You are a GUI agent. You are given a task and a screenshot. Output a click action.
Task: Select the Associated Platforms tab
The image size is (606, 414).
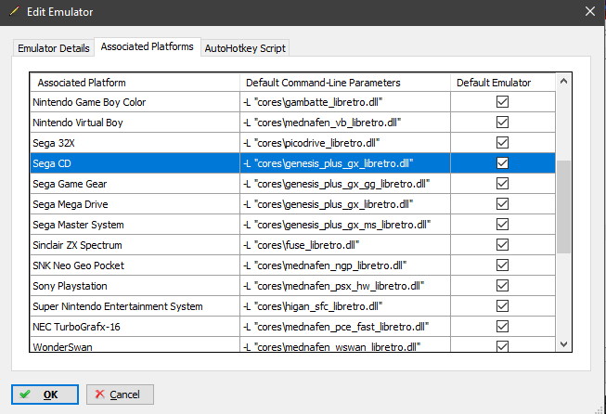(x=148, y=46)
